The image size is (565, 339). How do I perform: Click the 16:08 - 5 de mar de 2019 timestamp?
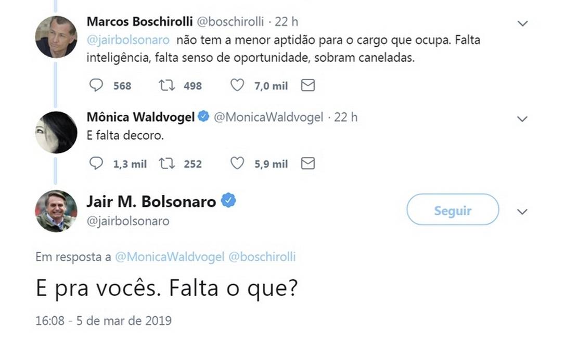point(103,320)
